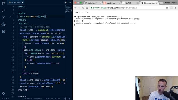The height and width of the screenshot is (100, 178).
Task: Close the index.html editor tab
Action: (23, 2)
